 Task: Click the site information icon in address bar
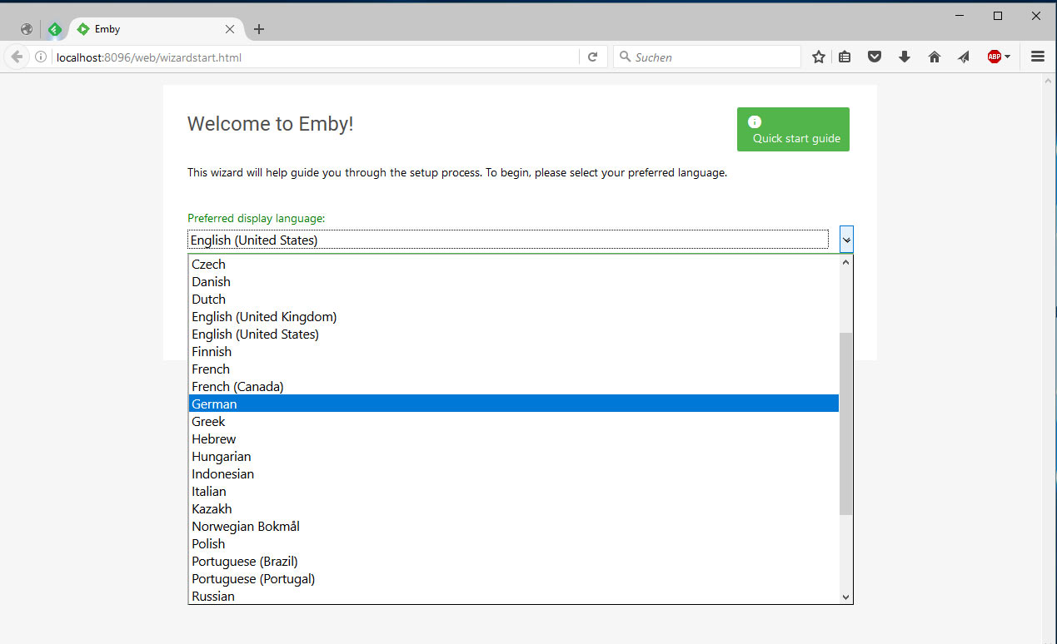pos(40,57)
